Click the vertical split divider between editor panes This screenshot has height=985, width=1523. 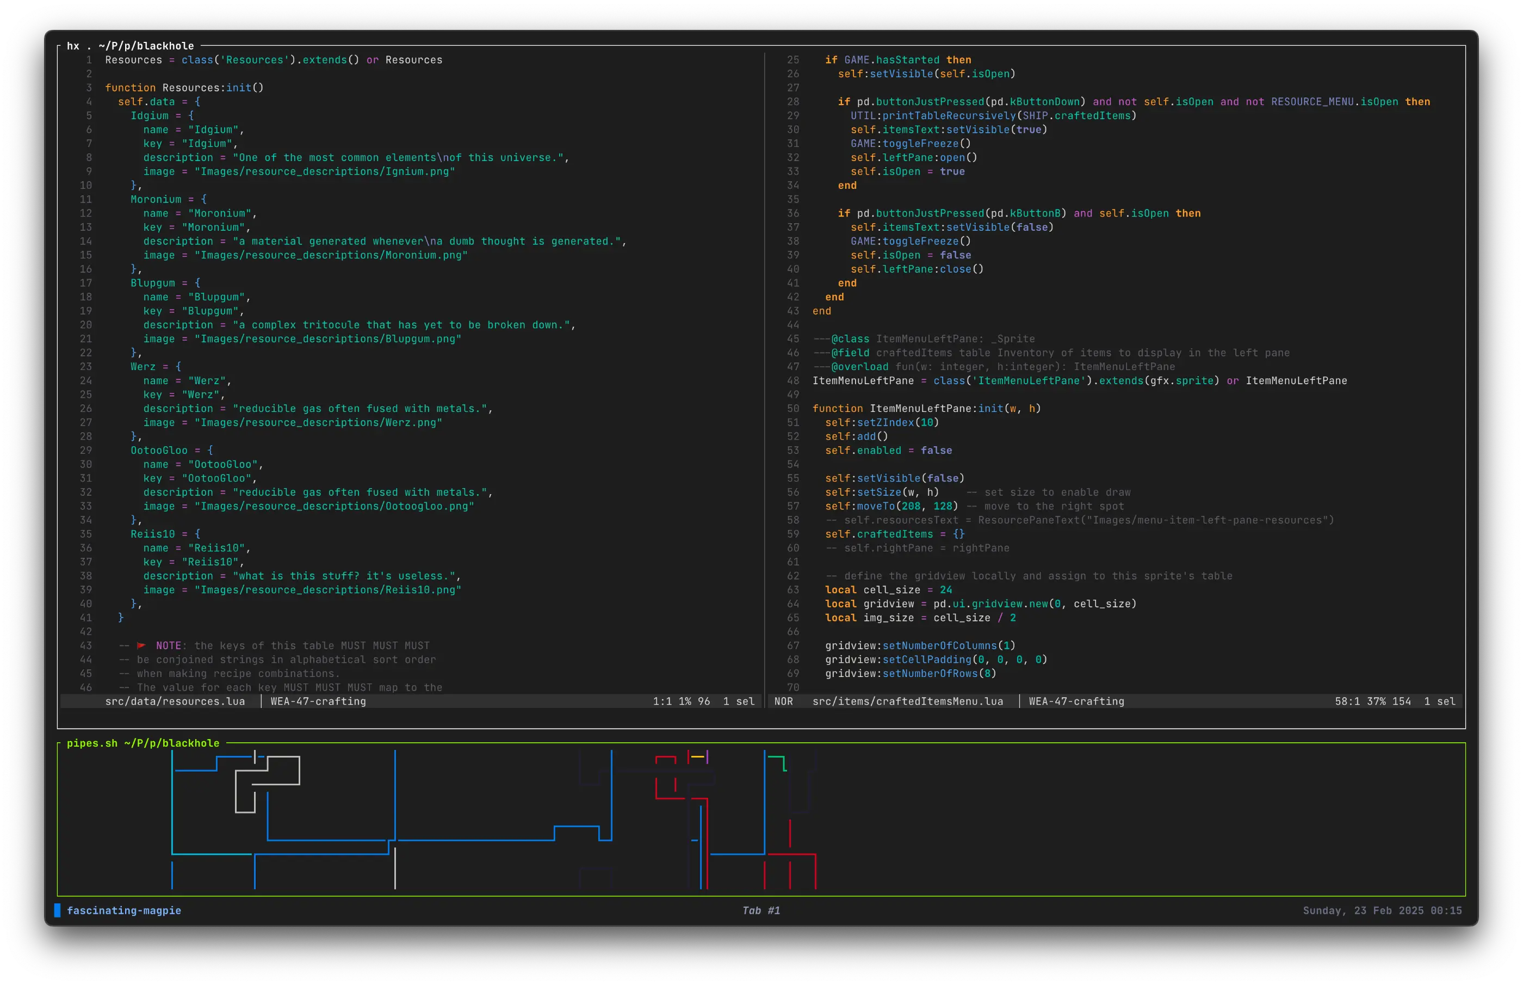click(764, 371)
